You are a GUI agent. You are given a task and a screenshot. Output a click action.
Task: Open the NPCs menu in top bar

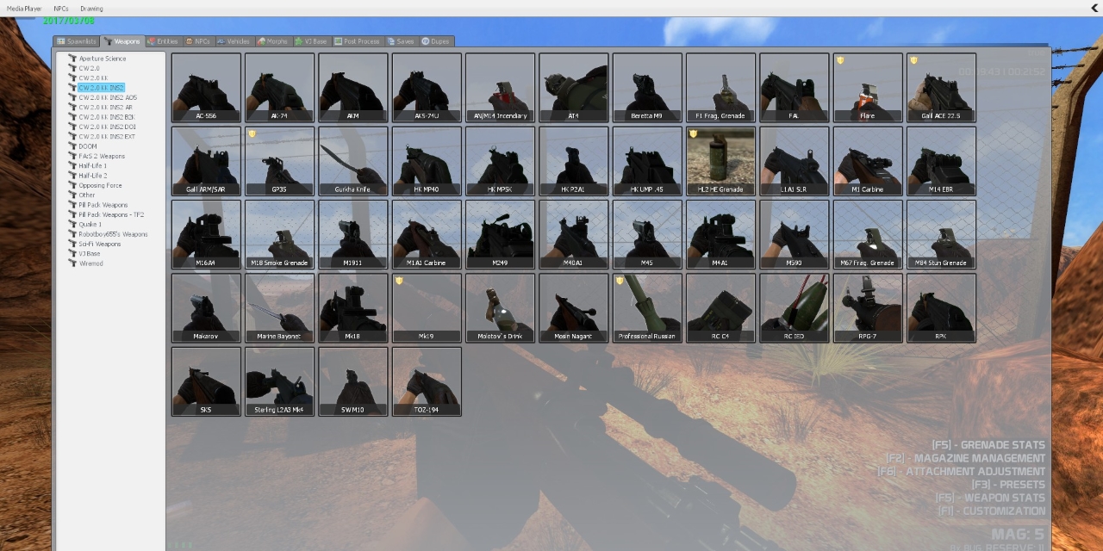(61, 9)
